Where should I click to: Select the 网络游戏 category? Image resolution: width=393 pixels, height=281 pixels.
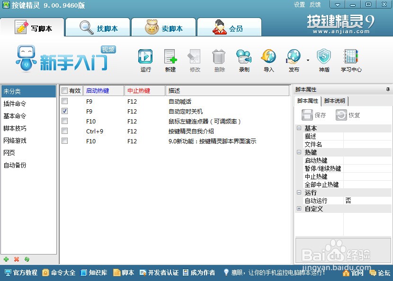tap(28, 140)
